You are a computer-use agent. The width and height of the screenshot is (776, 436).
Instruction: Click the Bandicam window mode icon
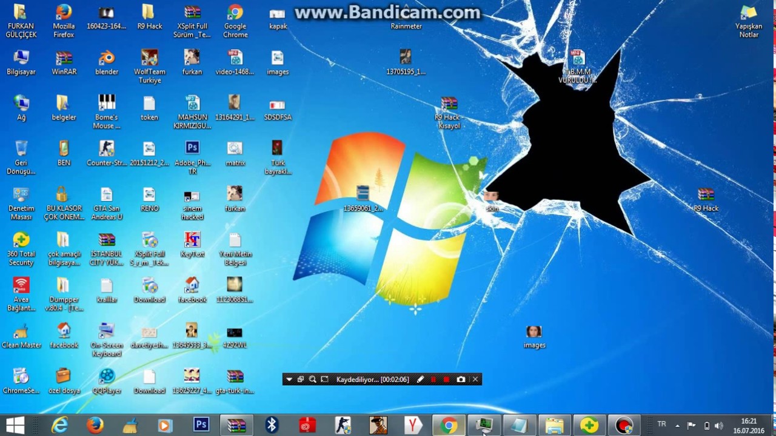pos(301,380)
